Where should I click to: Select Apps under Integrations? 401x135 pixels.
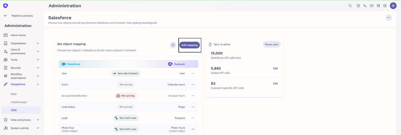point(14,94)
